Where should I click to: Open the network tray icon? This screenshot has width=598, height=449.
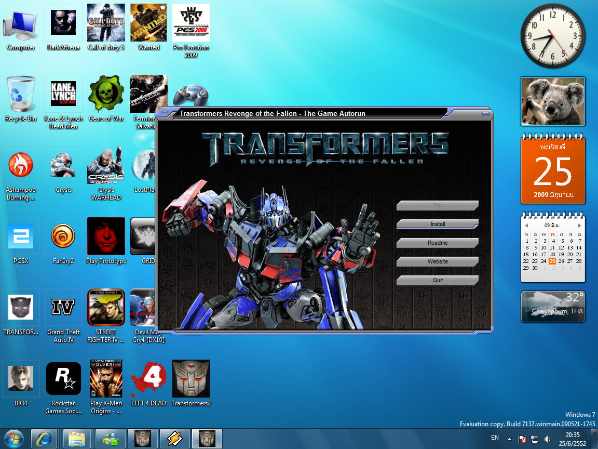(535, 439)
